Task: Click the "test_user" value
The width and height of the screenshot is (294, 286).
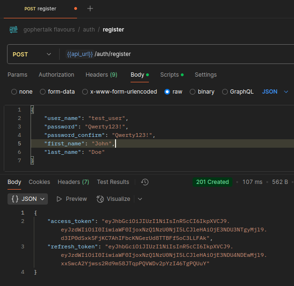Action: (x=107, y=119)
